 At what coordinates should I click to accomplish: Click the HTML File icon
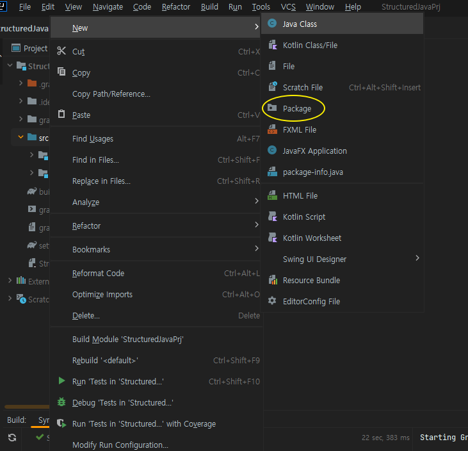[x=273, y=195]
